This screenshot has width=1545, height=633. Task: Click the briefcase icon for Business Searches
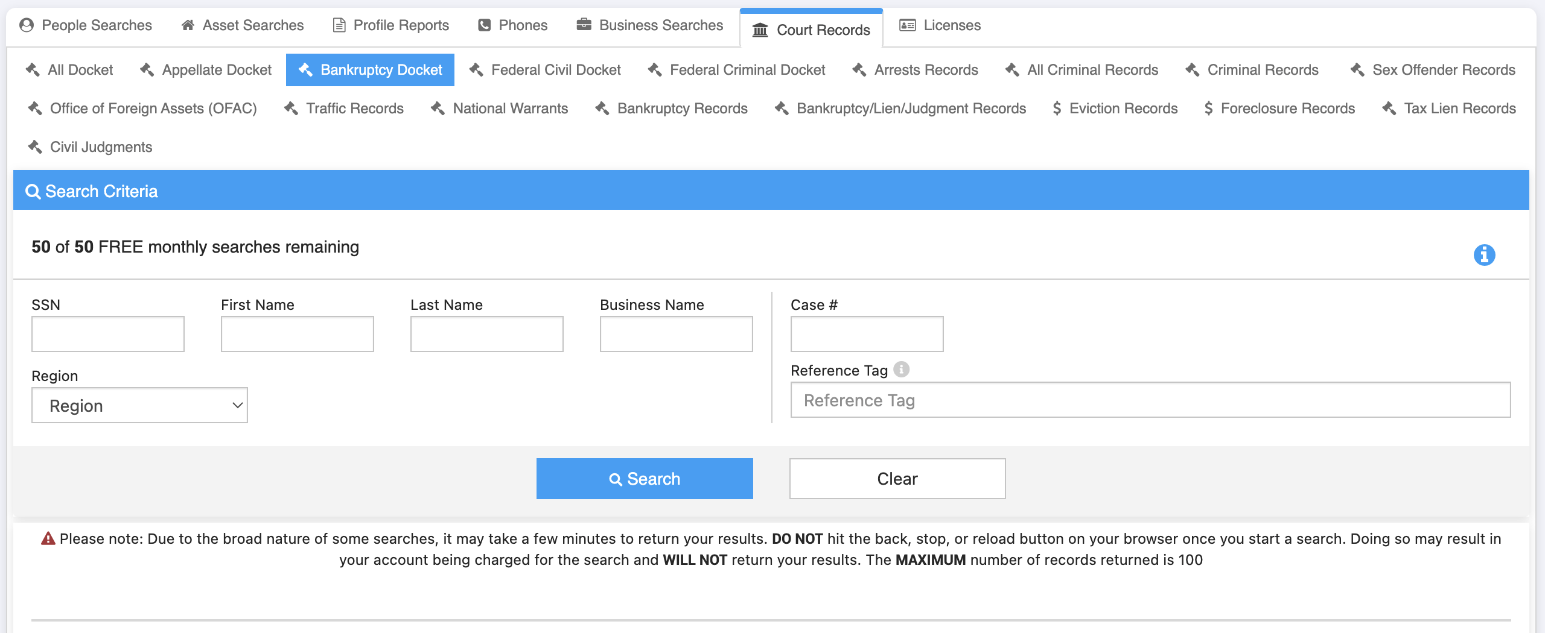coord(584,25)
